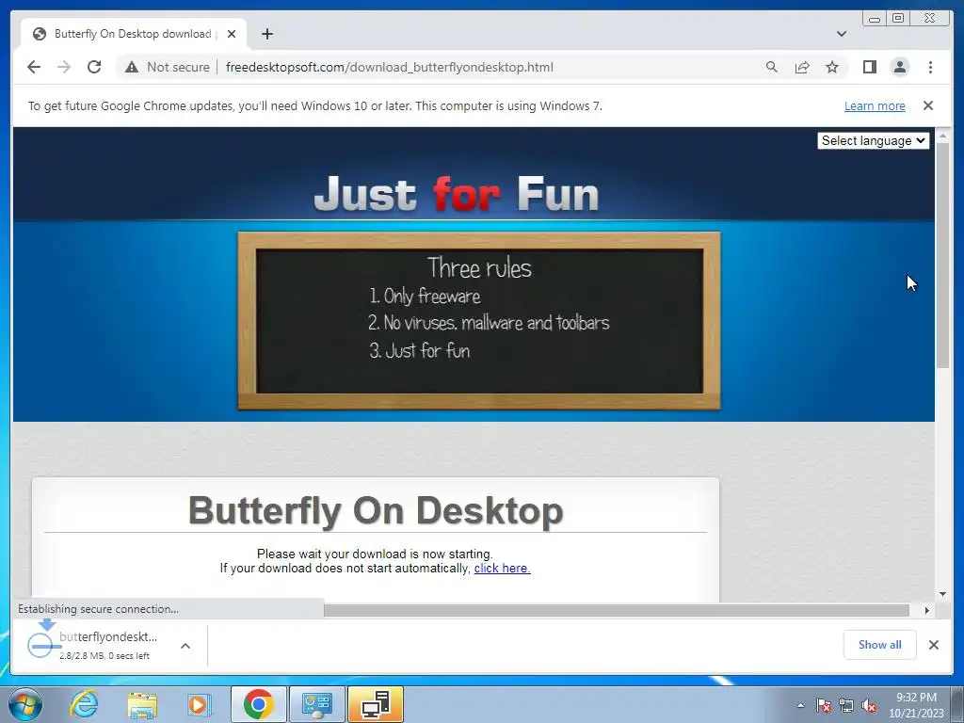This screenshot has height=723, width=964.
Task: Launch Internet Explorer from taskbar
Action: pos(84,704)
